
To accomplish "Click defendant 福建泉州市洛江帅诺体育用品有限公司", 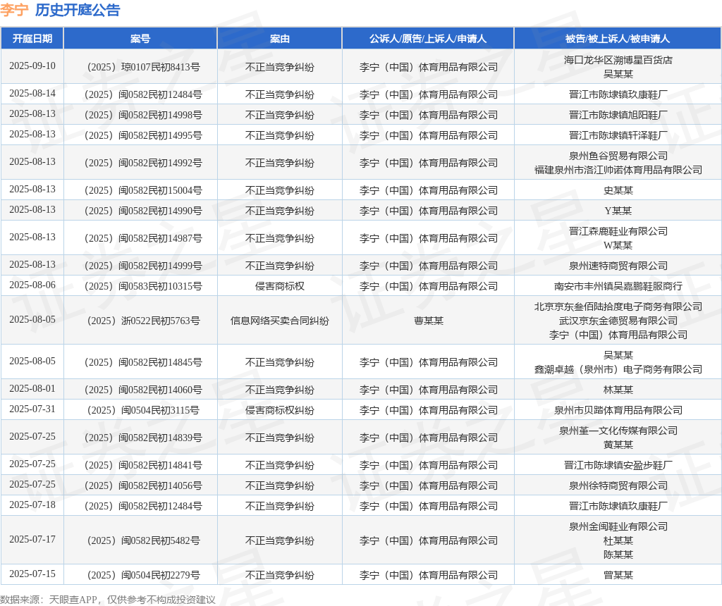I will (x=618, y=170).
